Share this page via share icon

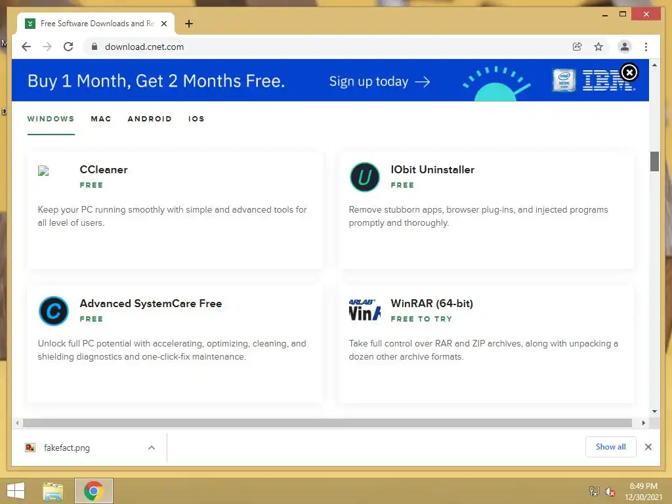click(x=577, y=47)
